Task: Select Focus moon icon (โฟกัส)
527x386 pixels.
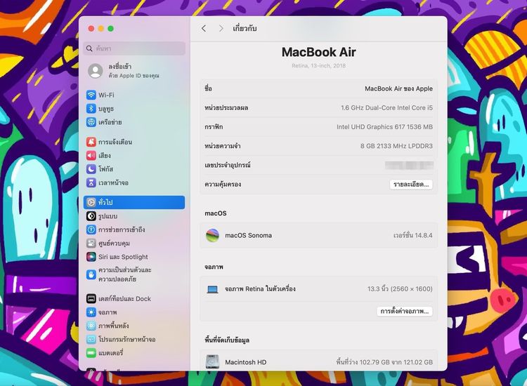Action: click(91, 169)
